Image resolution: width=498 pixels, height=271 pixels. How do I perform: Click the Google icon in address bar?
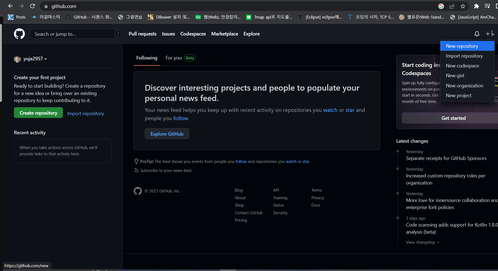click(441, 6)
